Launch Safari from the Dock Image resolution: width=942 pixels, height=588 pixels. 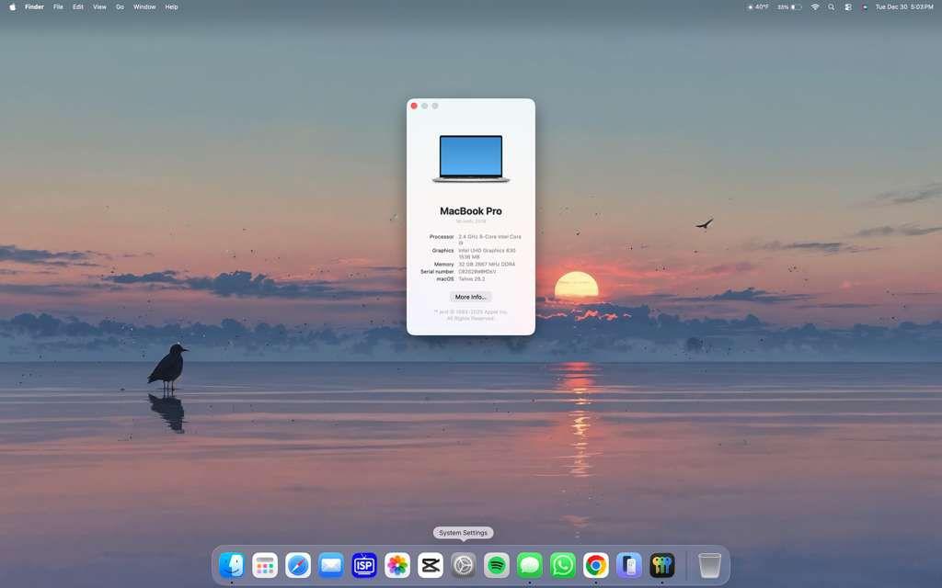[x=298, y=565]
